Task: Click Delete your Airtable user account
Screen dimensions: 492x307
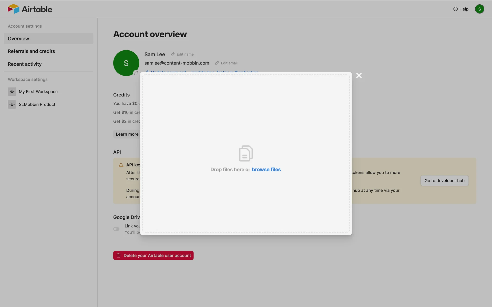Action: pos(153,255)
